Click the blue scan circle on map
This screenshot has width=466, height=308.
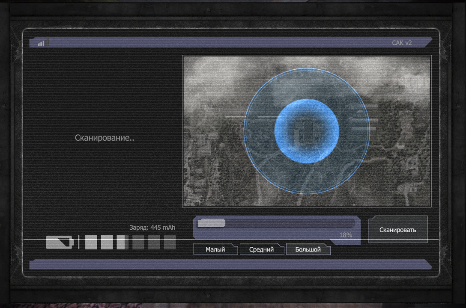tap(307, 131)
